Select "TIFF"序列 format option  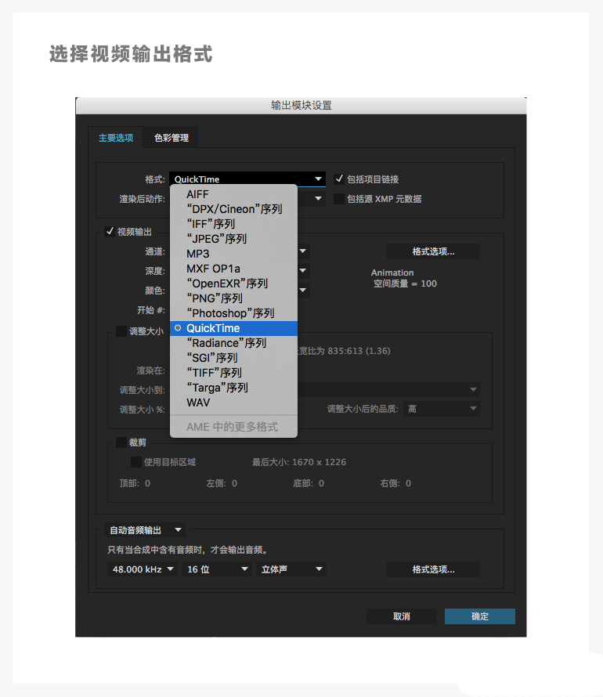coord(233,373)
